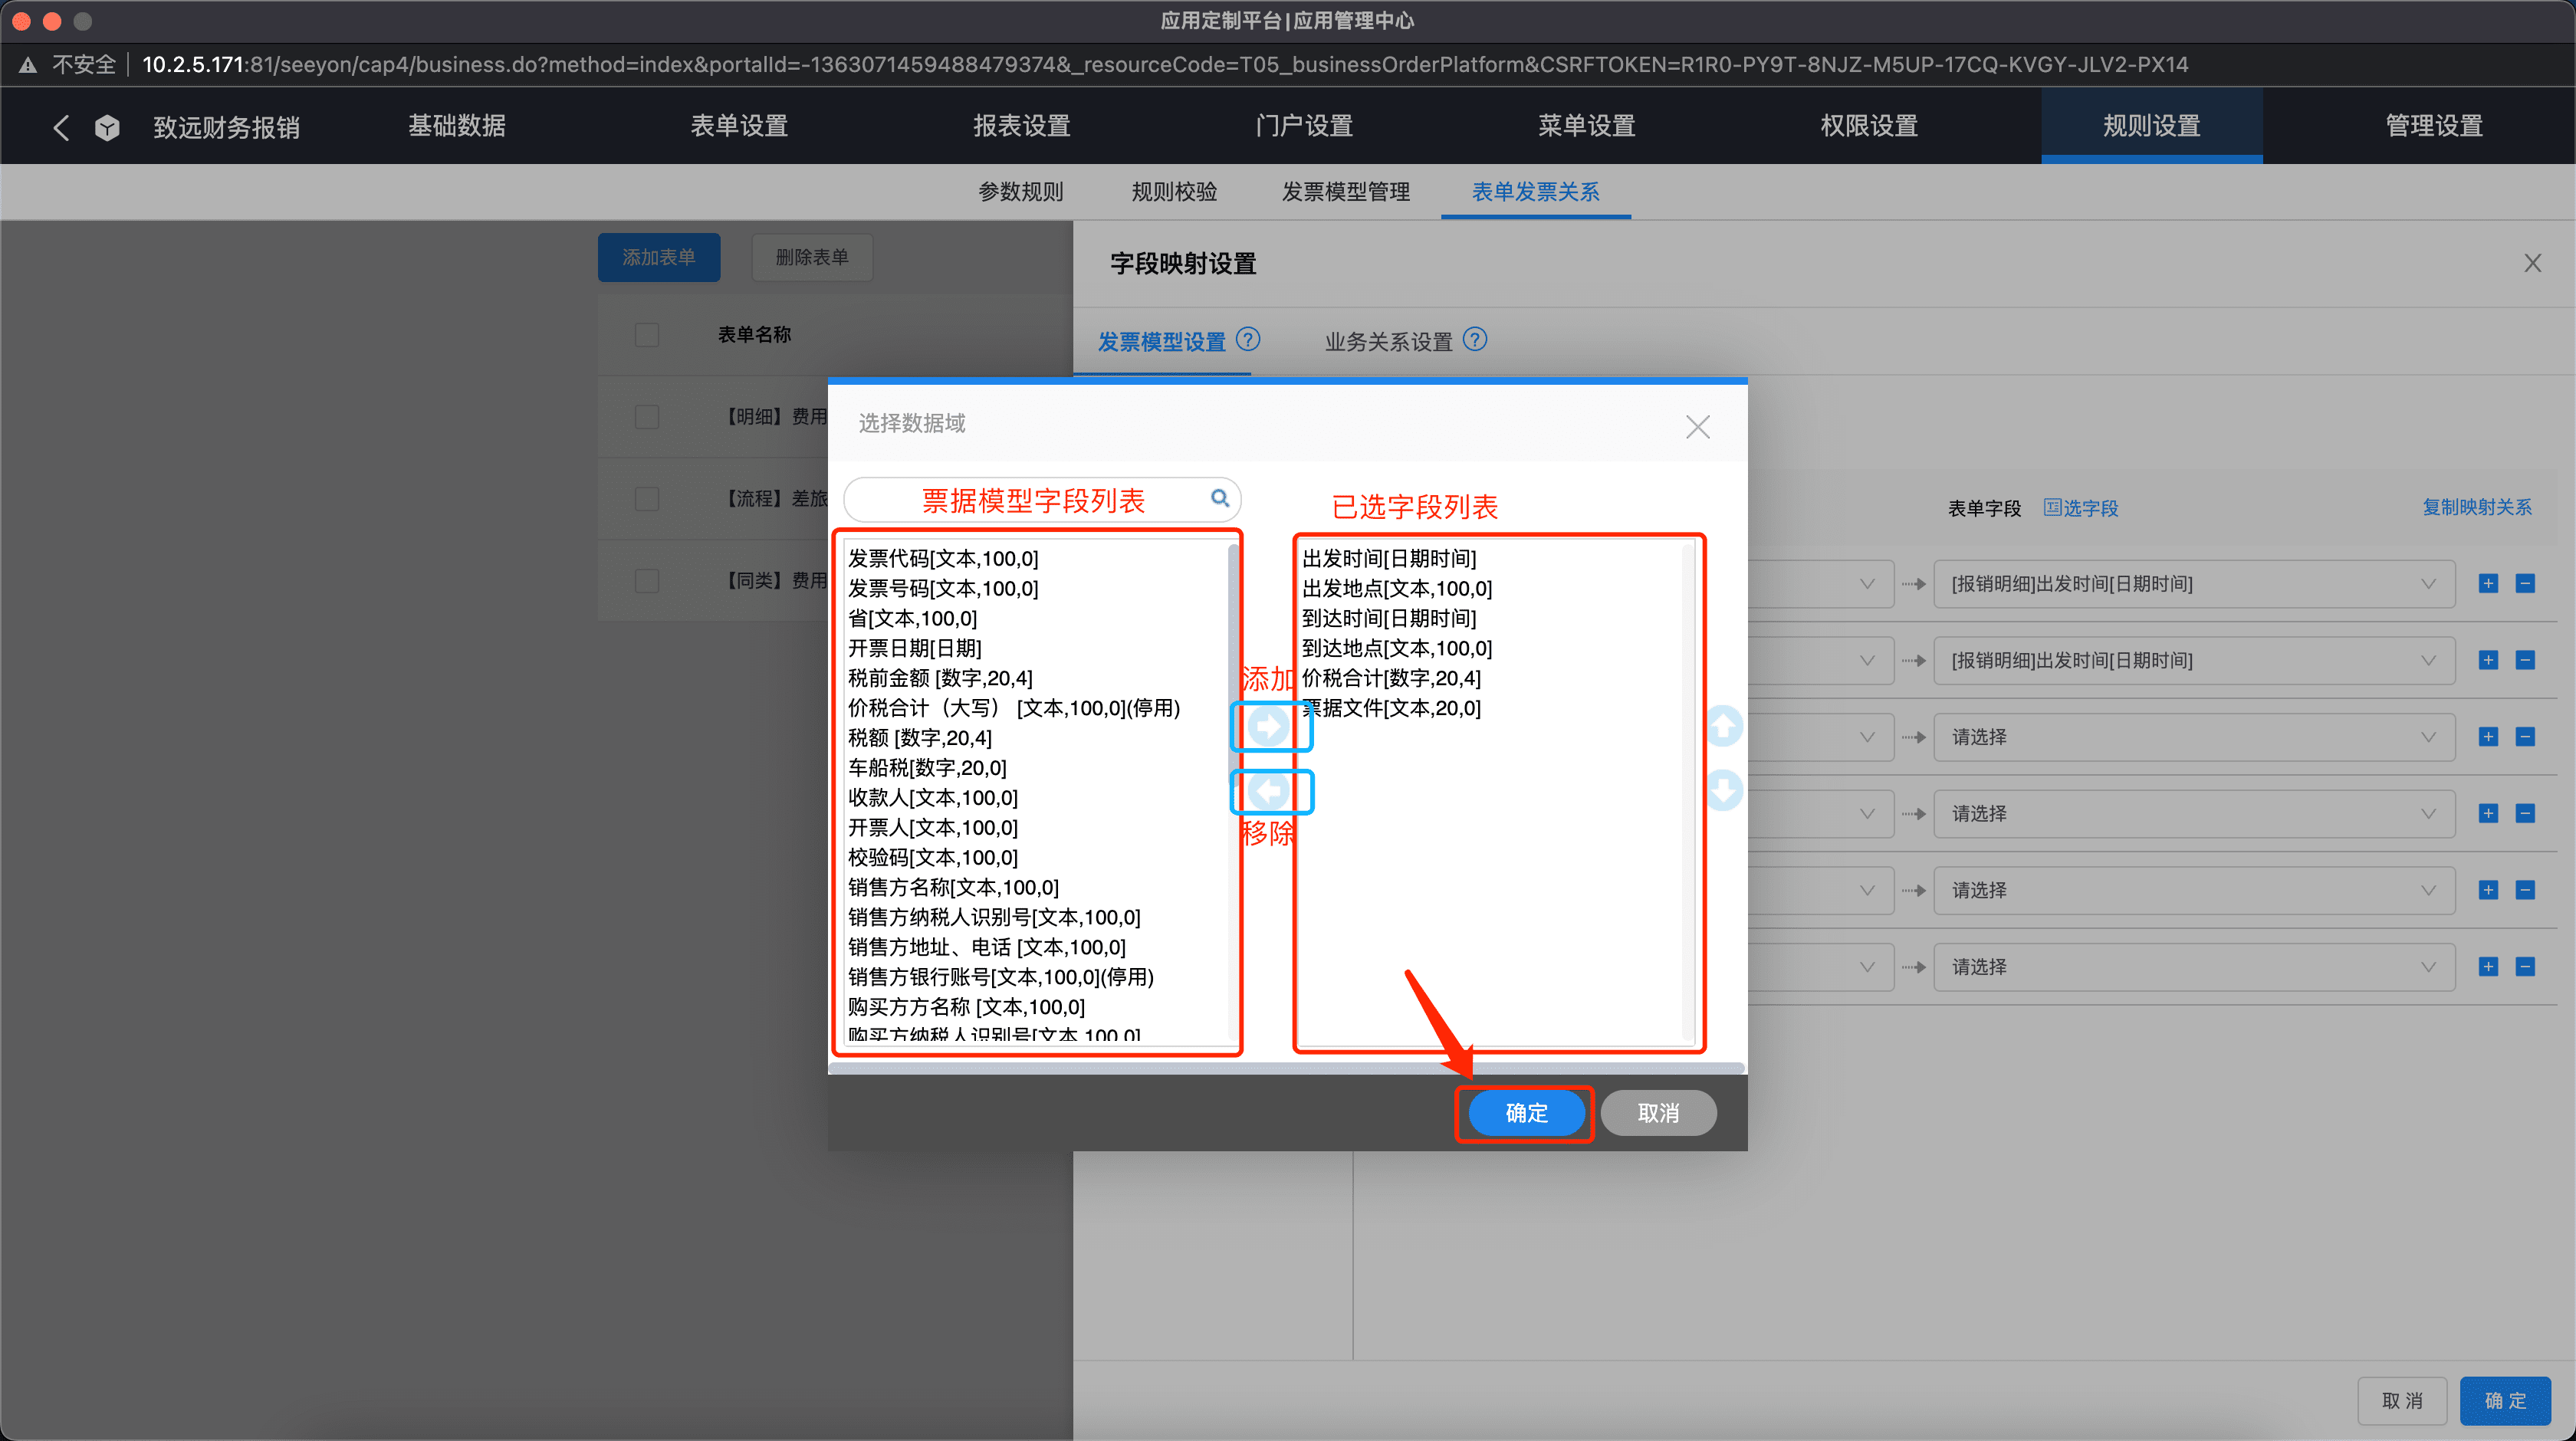Switch to the 发票模型管理 tab
The height and width of the screenshot is (1441, 2576).
click(1346, 192)
